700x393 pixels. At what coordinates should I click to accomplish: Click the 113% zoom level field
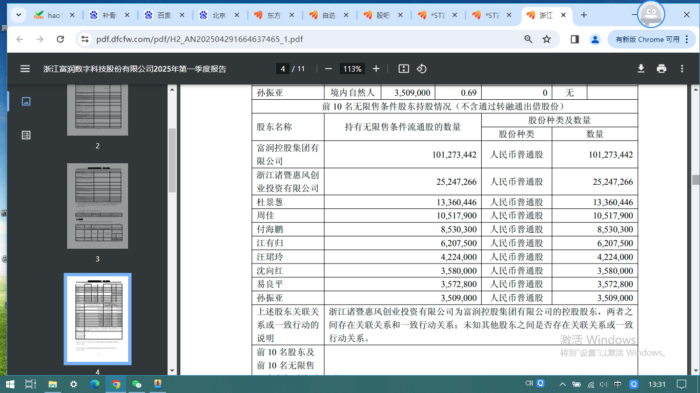click(353, 69)
